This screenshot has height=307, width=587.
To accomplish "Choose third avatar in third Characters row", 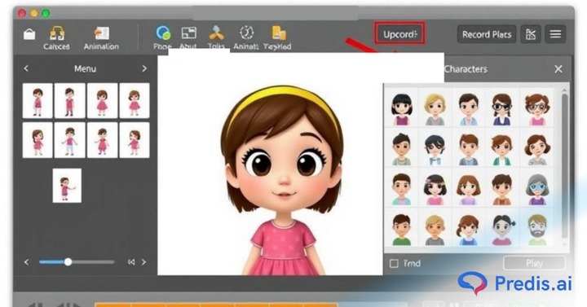I will coord(468,189).
